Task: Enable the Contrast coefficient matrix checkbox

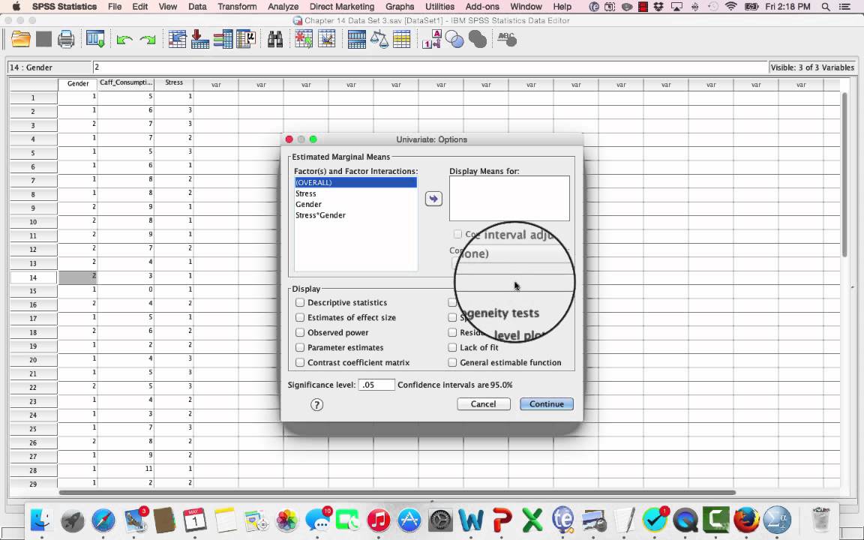Action: point(300,362)
